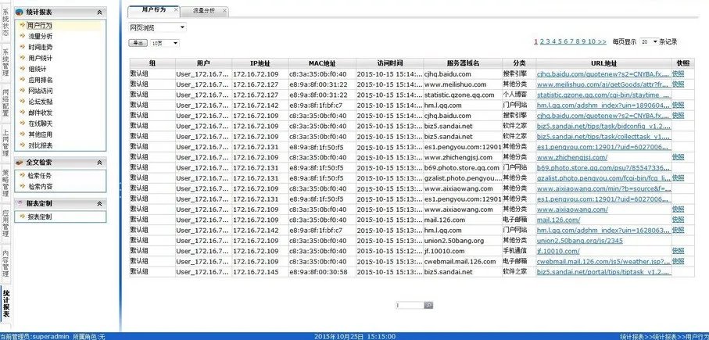Open the 应用排名 report item

pyautogui.click(x=40, y=80)
